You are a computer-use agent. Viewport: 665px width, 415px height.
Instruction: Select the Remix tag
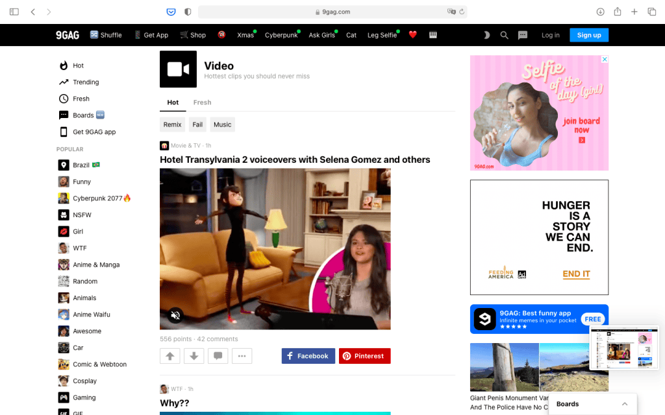(172, 124)
